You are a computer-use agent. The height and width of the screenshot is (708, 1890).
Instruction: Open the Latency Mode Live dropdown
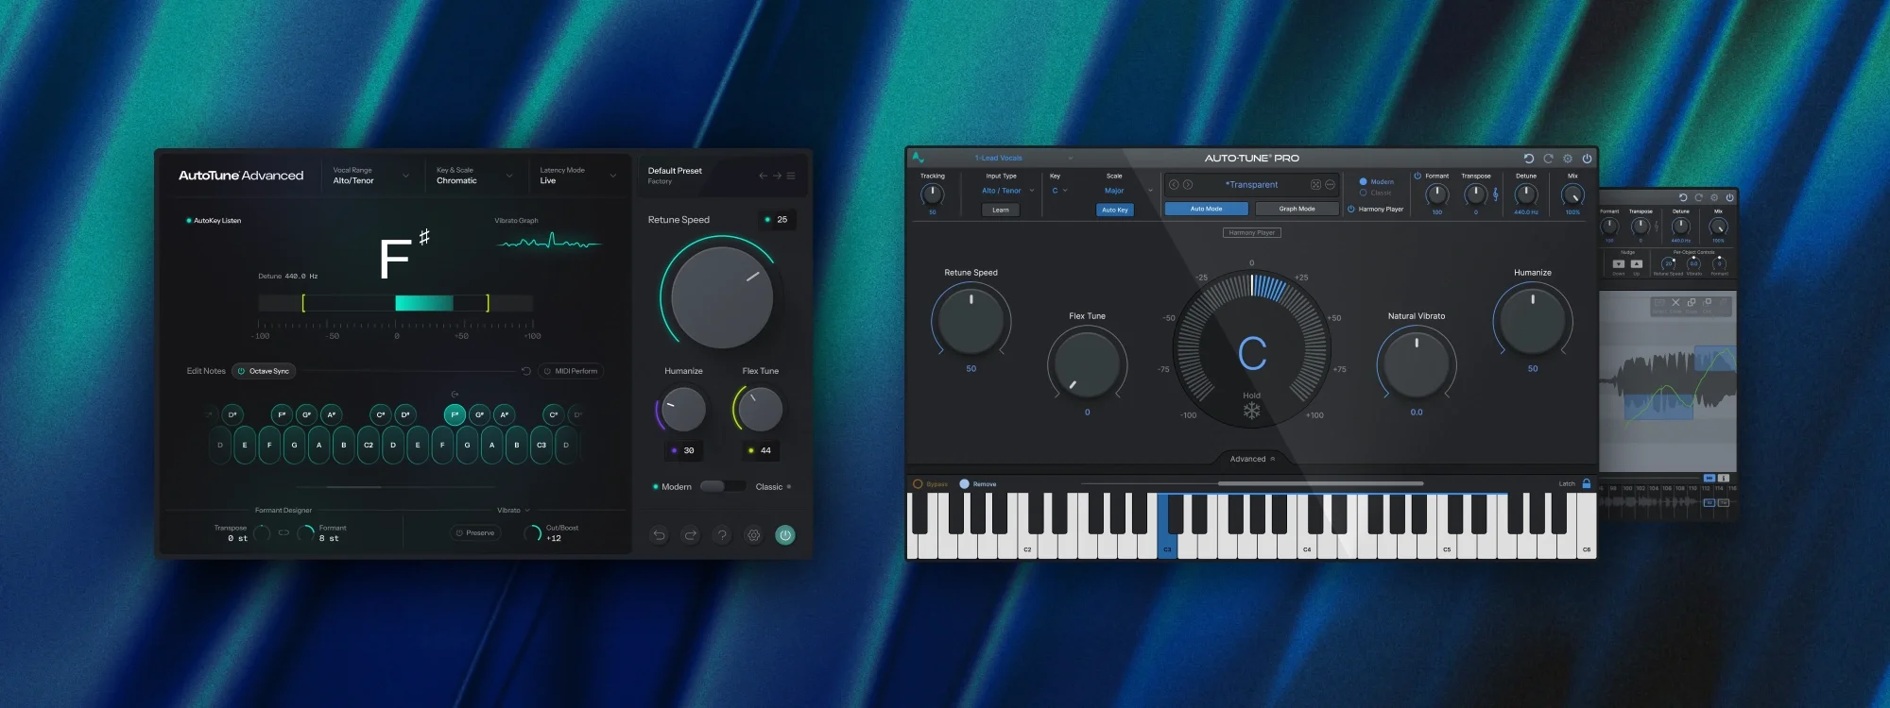coord(578,176)
